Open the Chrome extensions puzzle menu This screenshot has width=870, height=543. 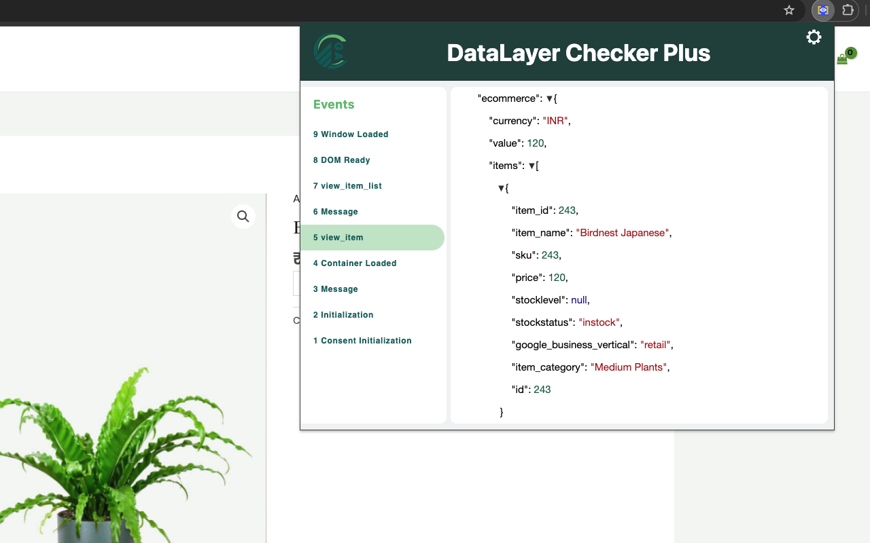tap(848, 10)
